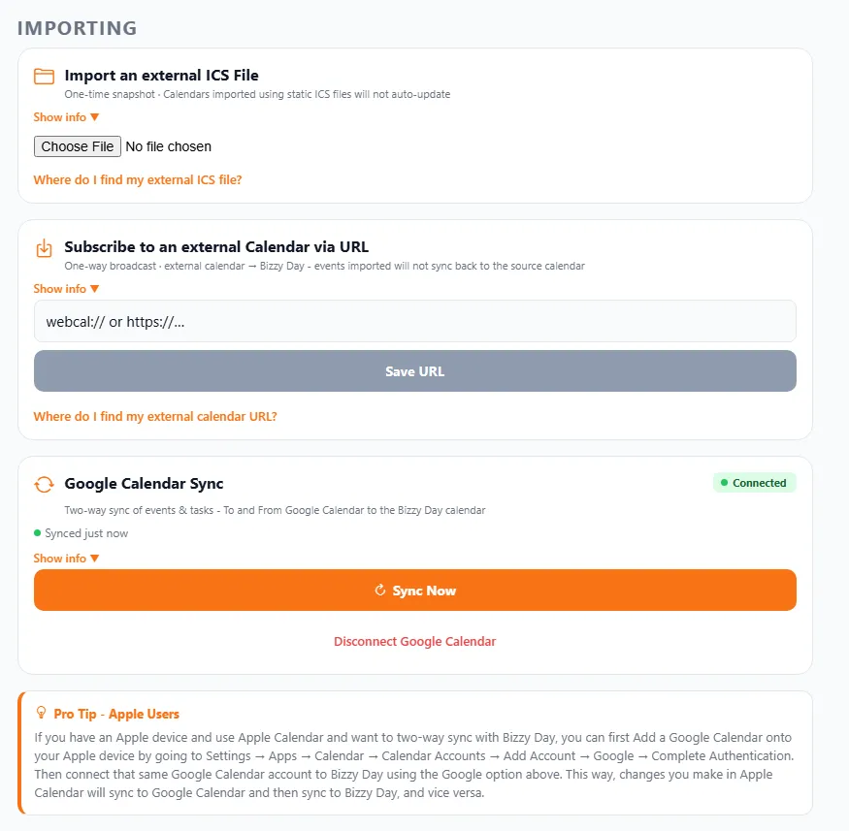Expand Show info under Subscribe to external Calendar
Viewport: 849px width, 831px height.
tap(66, 288)
